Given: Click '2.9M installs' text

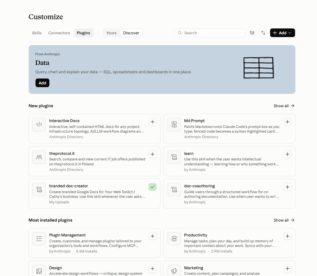Looking at the screenshot, I should [x=222, y=251].
